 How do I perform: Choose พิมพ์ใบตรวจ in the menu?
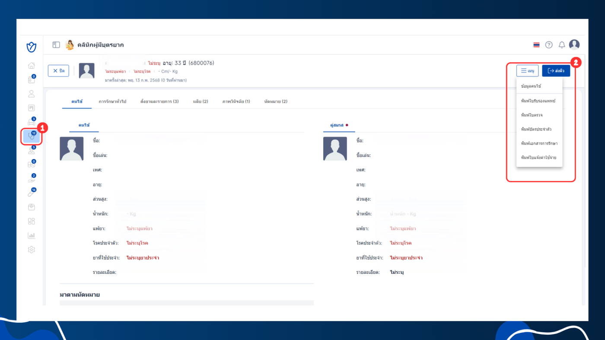532,115
